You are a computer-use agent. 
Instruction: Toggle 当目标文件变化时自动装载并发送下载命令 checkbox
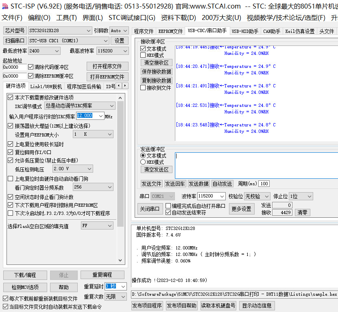6,307
